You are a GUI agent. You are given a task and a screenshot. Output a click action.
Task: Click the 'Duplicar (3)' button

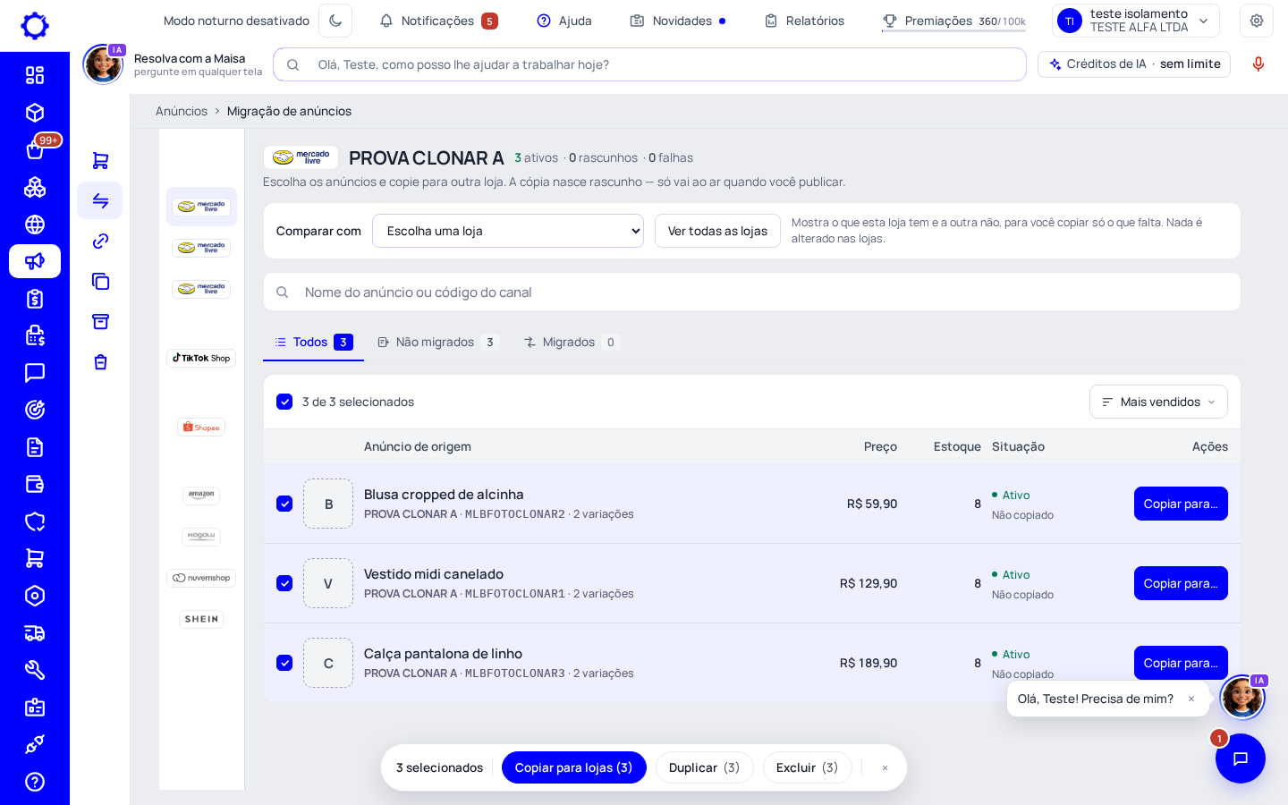pyautogui.click(x=705, y=767)
